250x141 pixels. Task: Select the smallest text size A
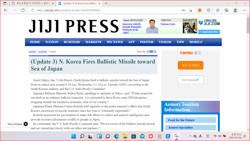coord(148,52)
